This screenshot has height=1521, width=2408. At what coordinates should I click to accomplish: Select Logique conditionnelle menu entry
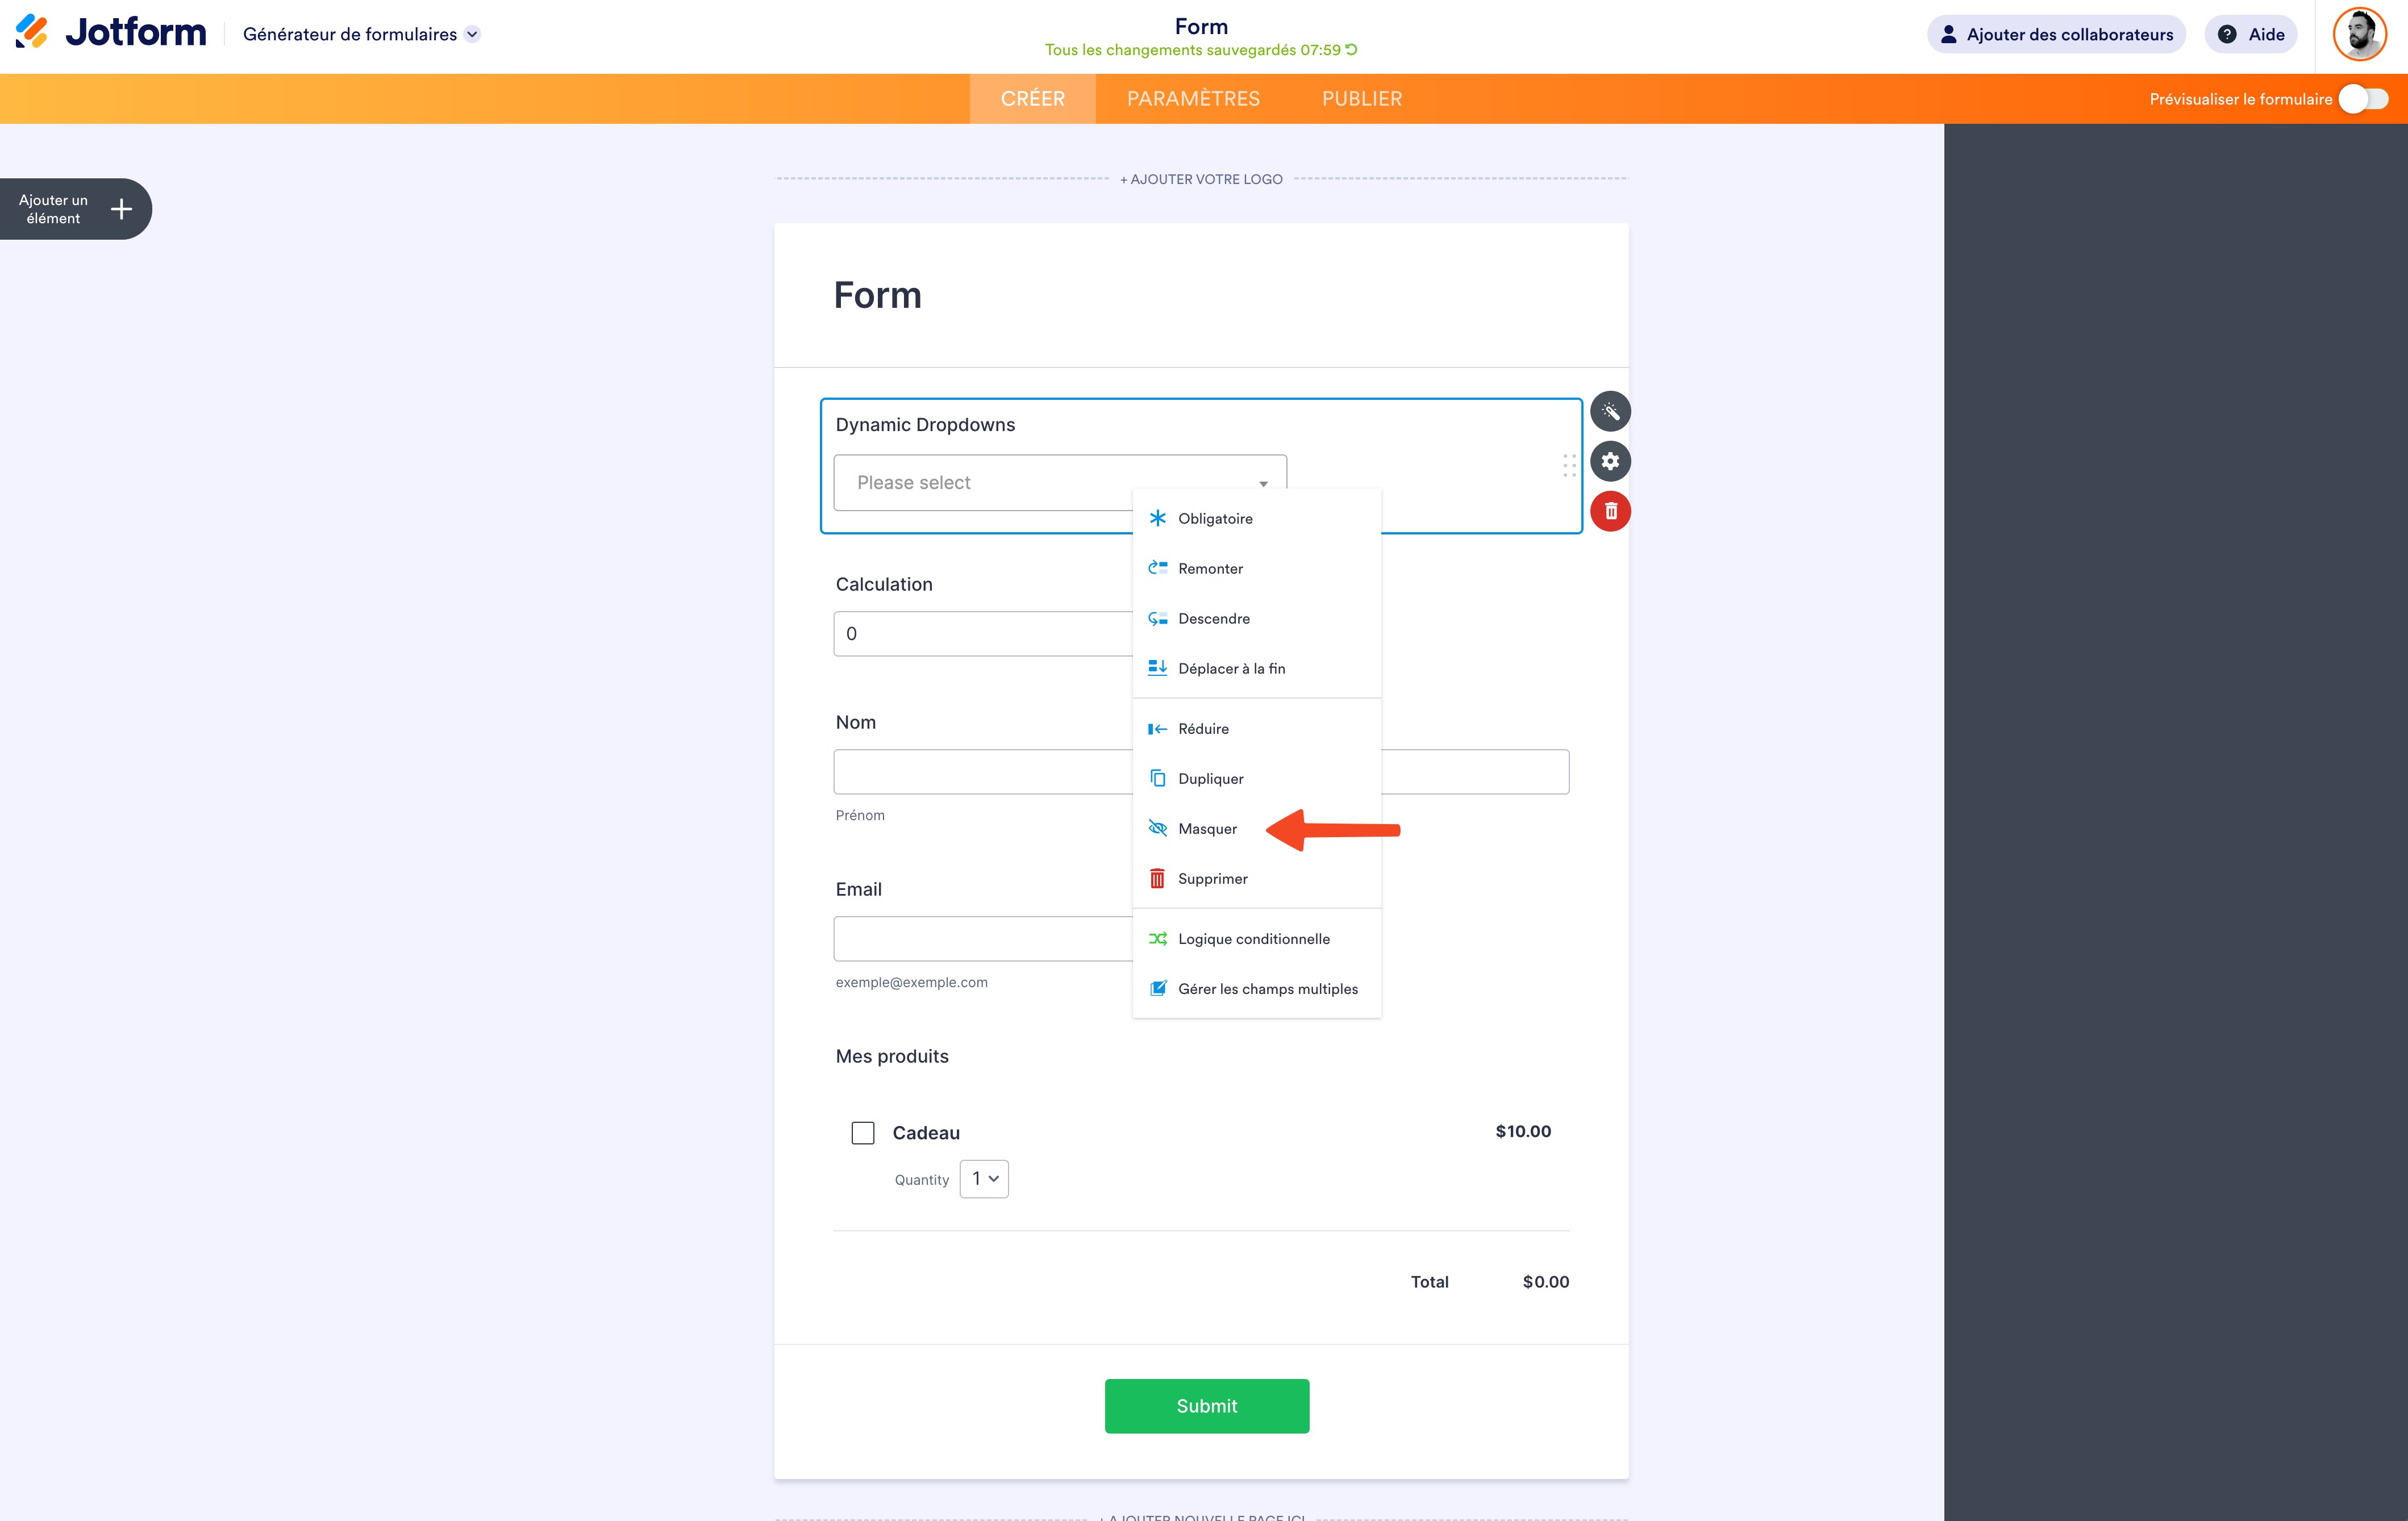coord(1253,938)
